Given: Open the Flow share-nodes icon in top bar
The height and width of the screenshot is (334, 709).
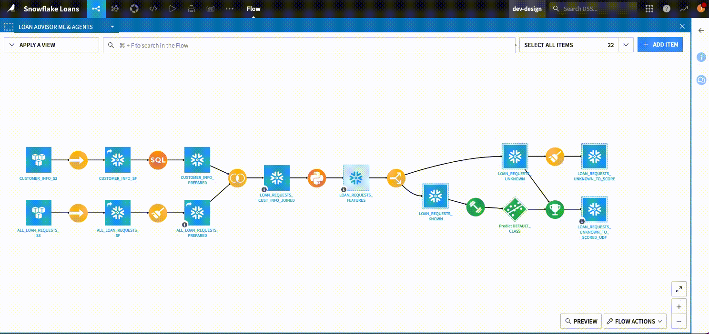Looking at the screenshot, I should point(96,9).
